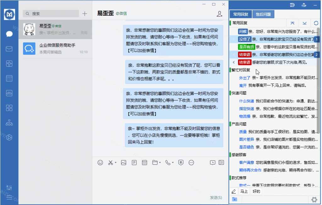The image size is (322, 205).
Task: Insert the 好的 quick phrase
Action: [256, 191]
